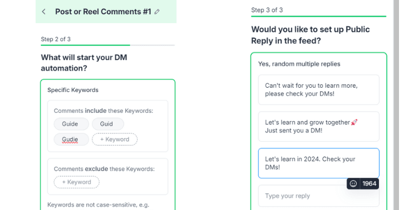Click the Step 3 of 3 progress bar
420x210 pixels.
coord(319,16)
